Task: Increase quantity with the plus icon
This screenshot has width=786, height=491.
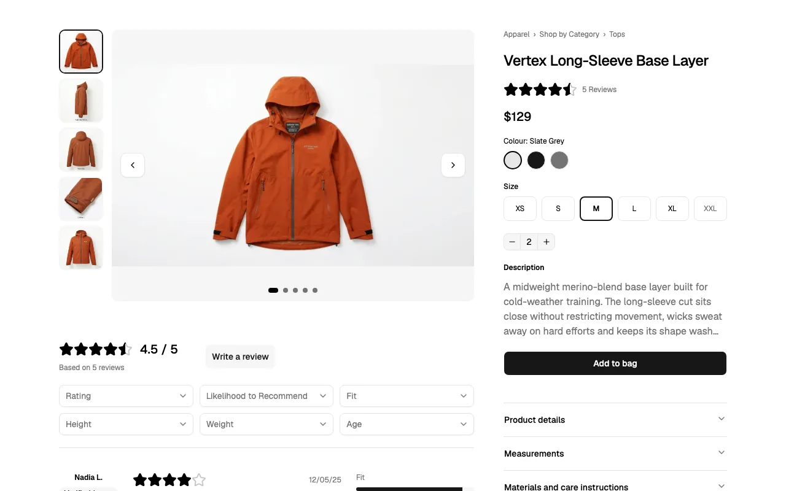Action: (547, 242)
